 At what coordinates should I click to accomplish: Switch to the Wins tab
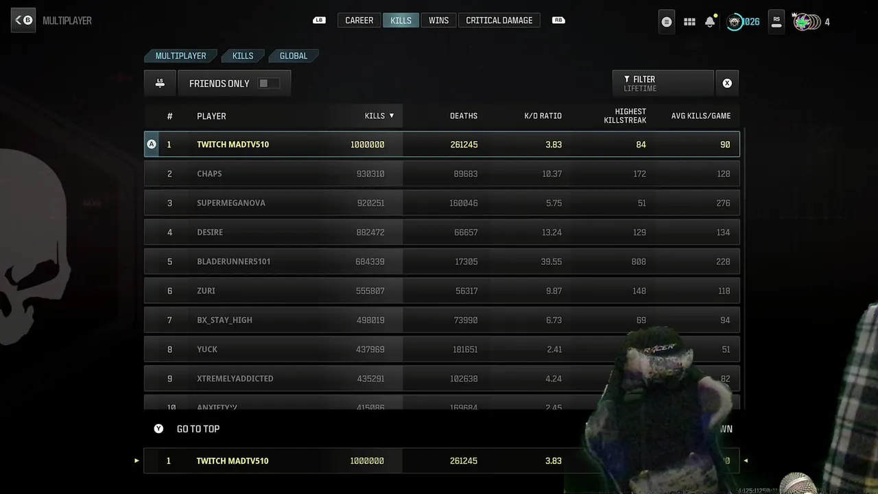[438, 21]
